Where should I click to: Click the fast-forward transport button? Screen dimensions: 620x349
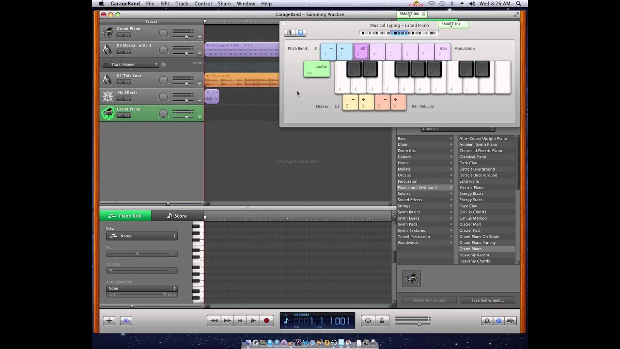pyautogui.click(x=227, y=320)
